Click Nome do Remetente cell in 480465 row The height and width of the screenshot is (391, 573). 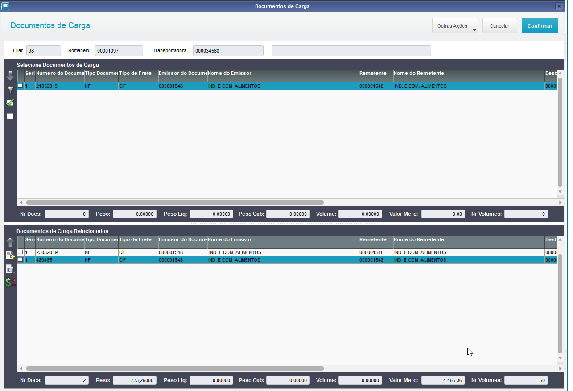click(469, 260)
